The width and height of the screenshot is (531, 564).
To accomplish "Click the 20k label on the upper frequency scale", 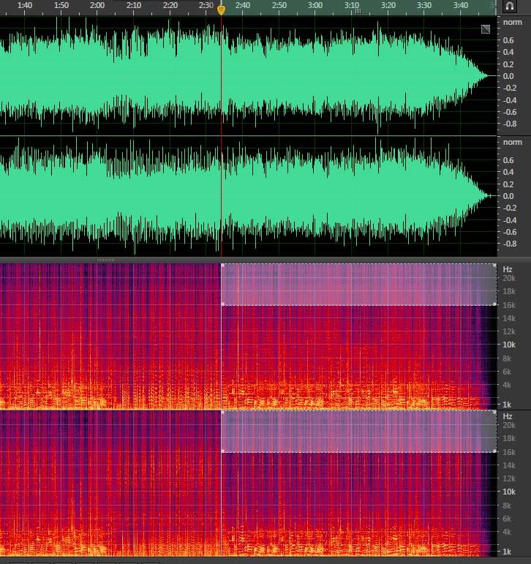I will (x=509, y=278).
